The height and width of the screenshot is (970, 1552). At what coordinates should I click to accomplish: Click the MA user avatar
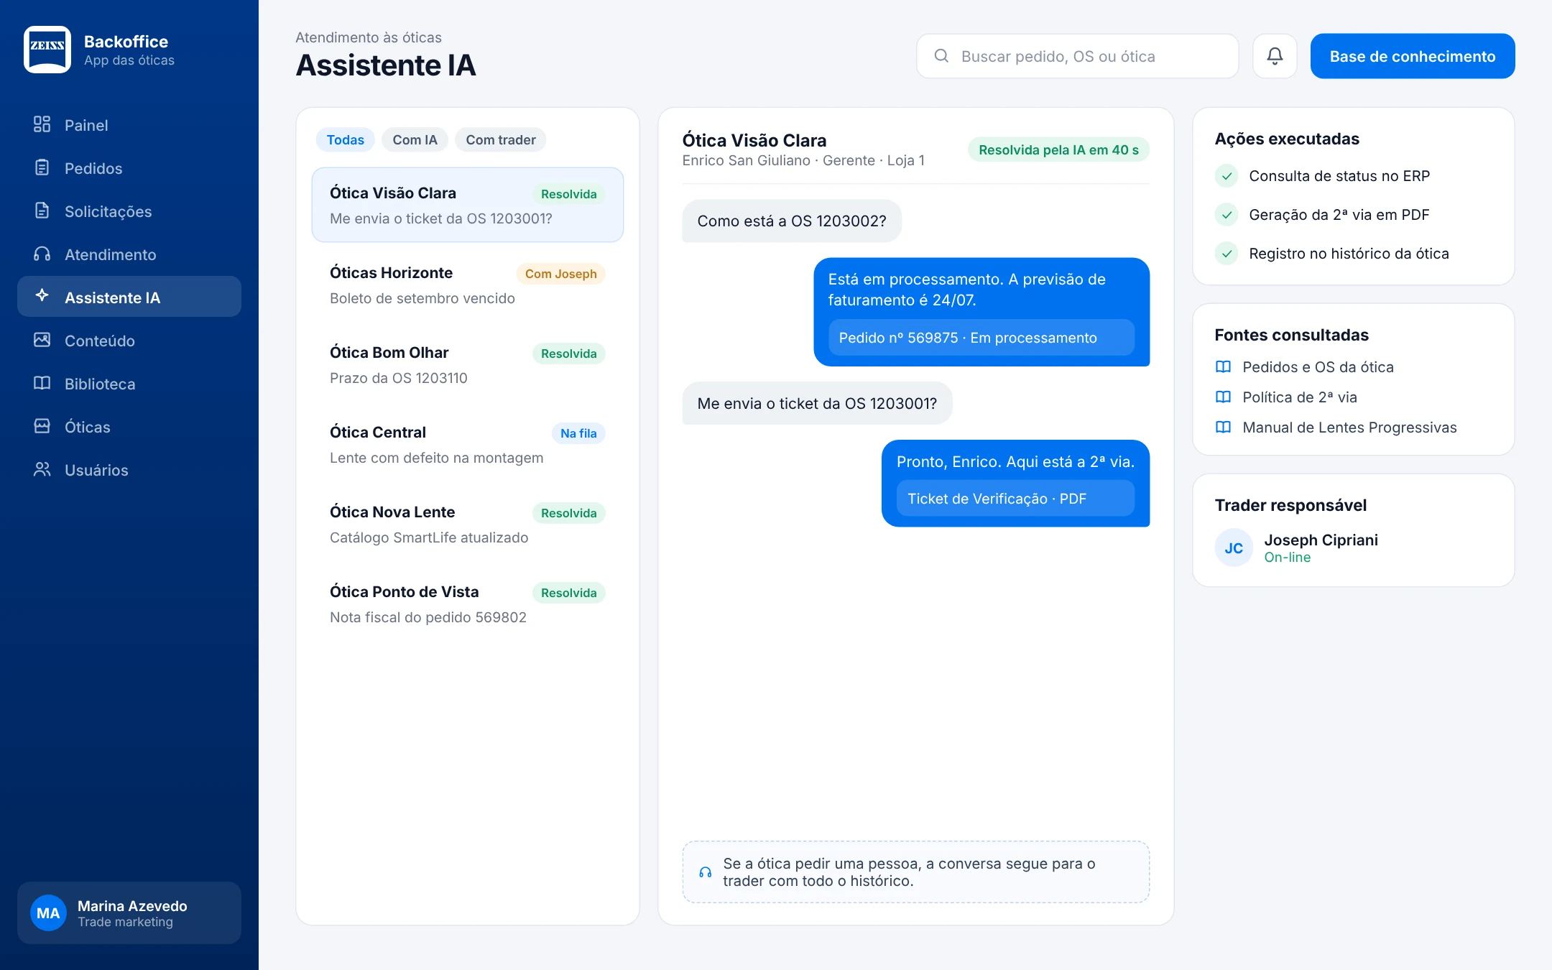pyautogui.click(x=48, y=913)
